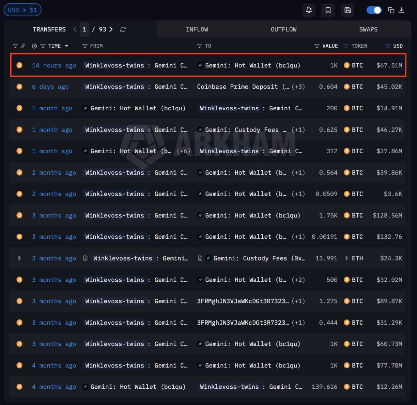
Task: Click the USD column filter icon
Action: pyautogui.click(x=388, y=46)
